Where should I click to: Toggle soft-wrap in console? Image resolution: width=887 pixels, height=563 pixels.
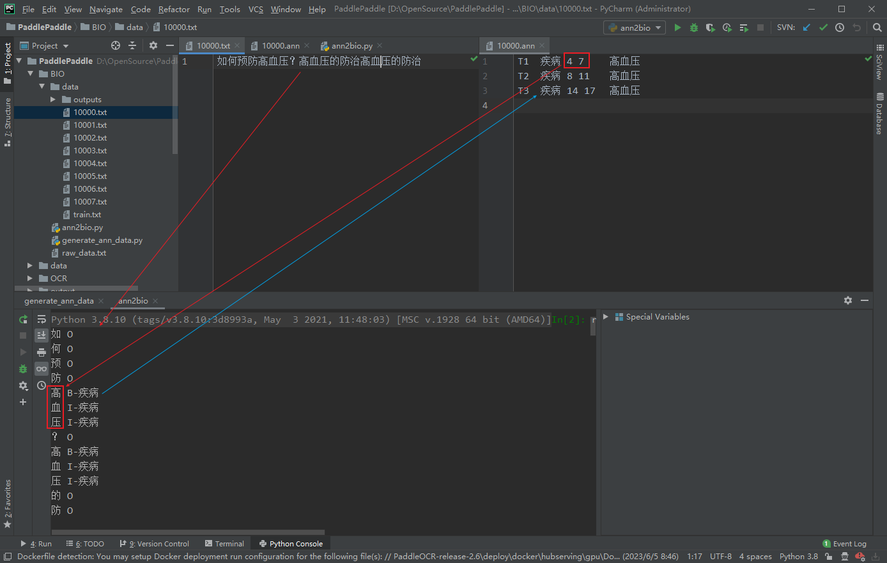click(x=42, y=319)
